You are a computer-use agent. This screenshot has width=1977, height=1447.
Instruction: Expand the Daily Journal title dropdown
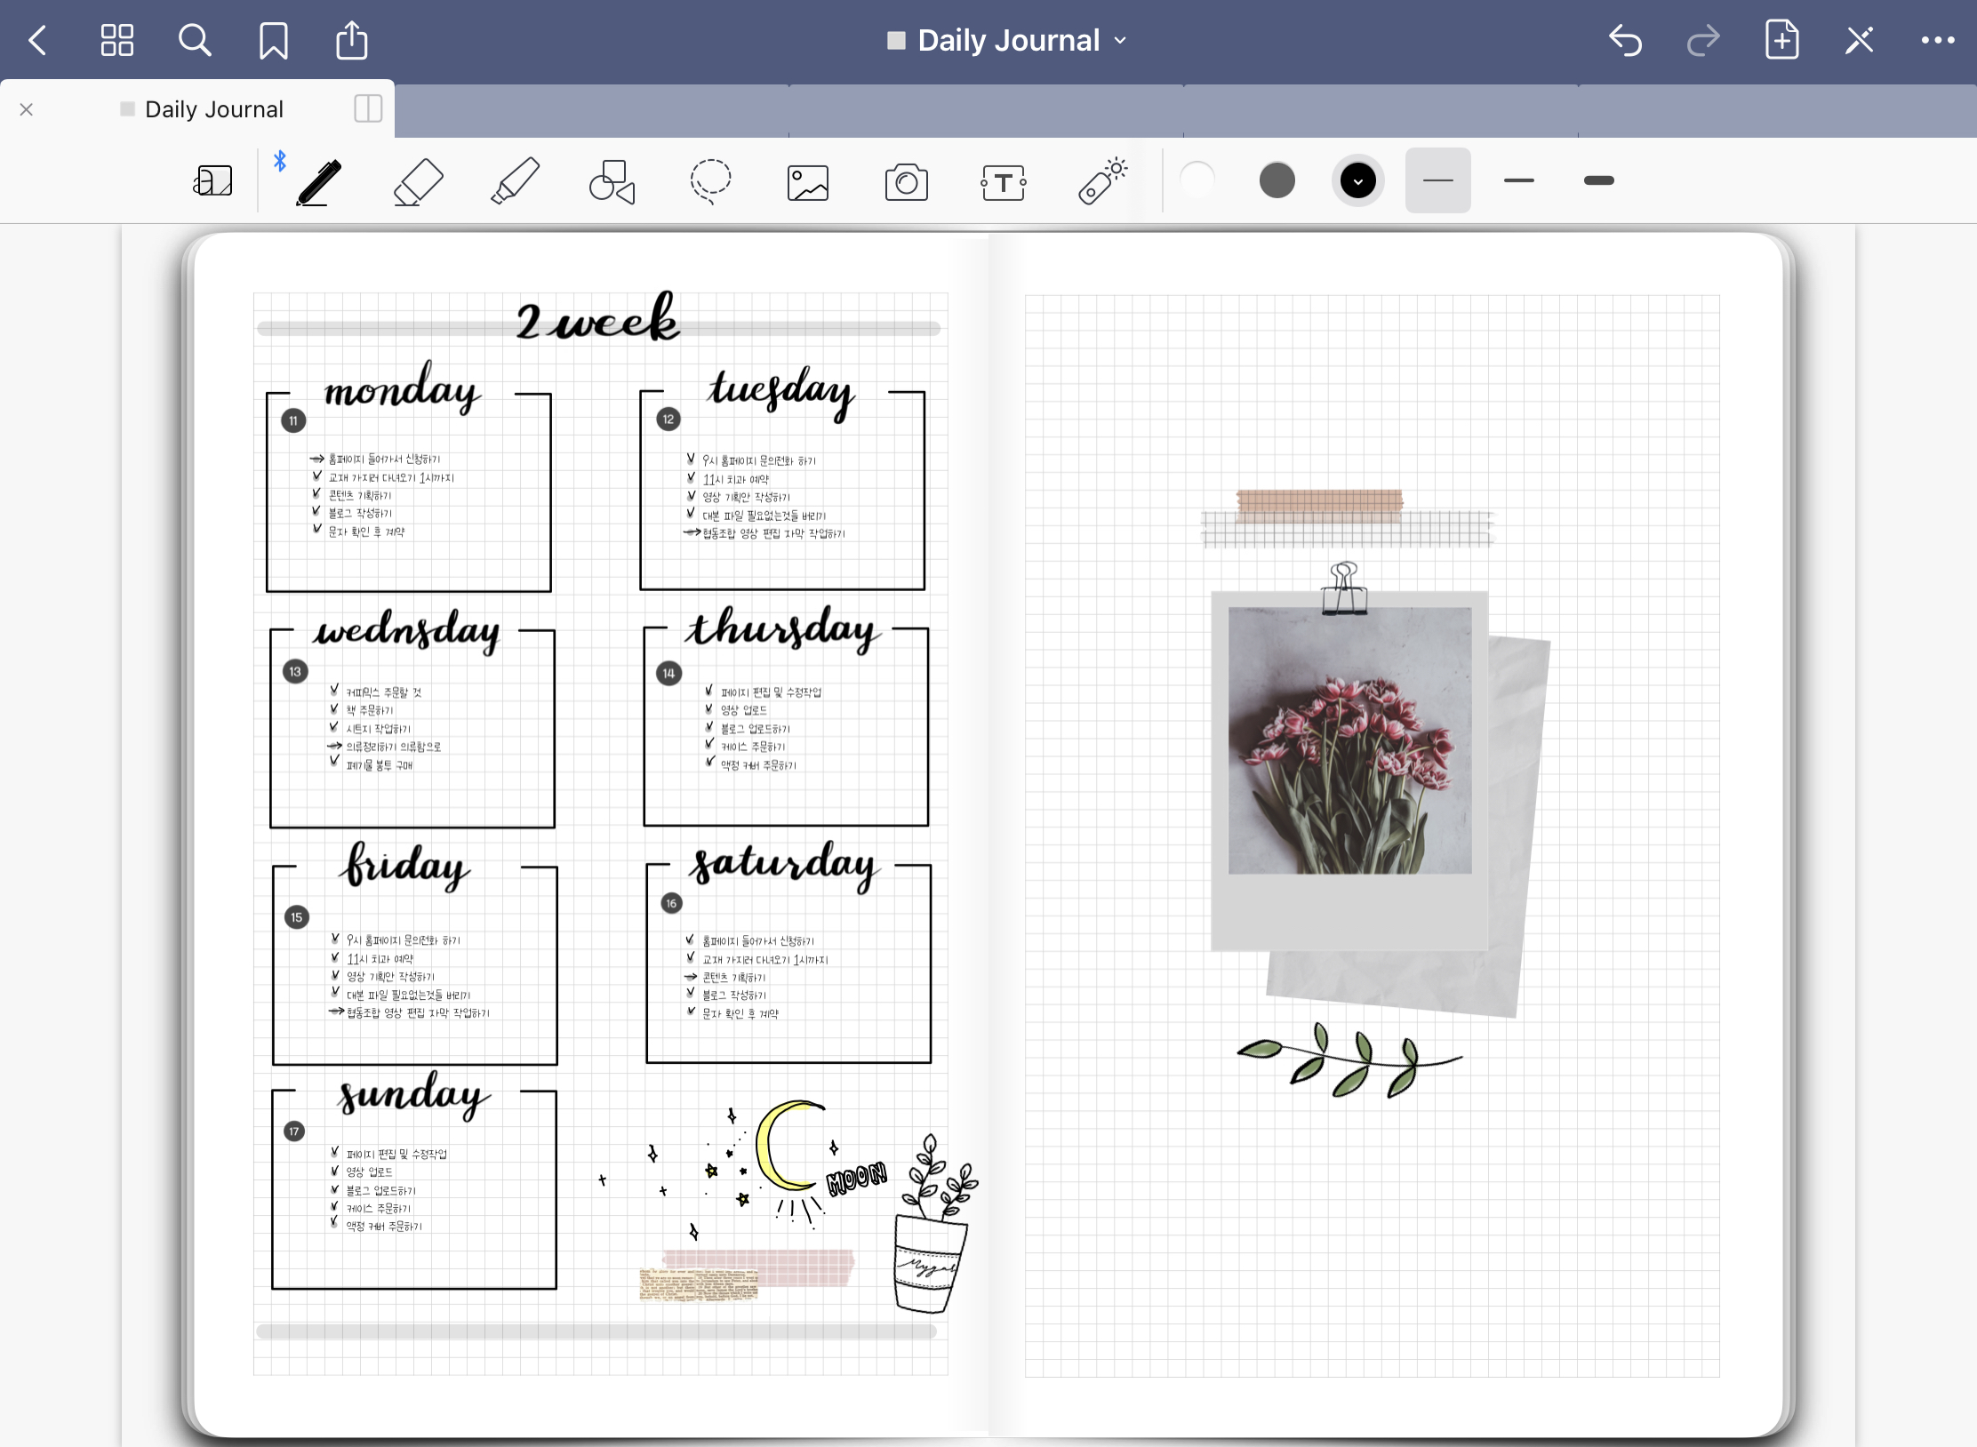1008,40
